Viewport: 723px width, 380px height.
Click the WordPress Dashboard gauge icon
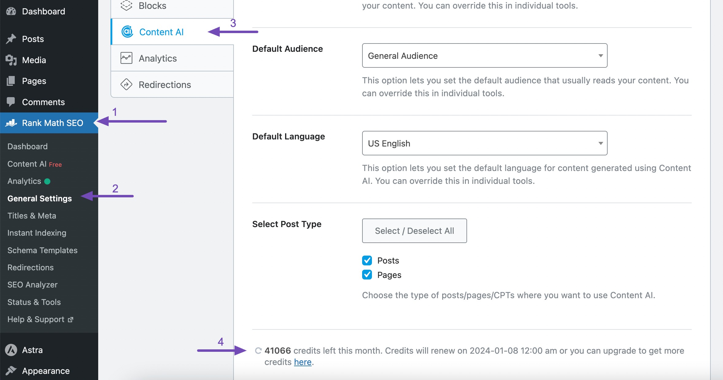(x=11, y=11)
